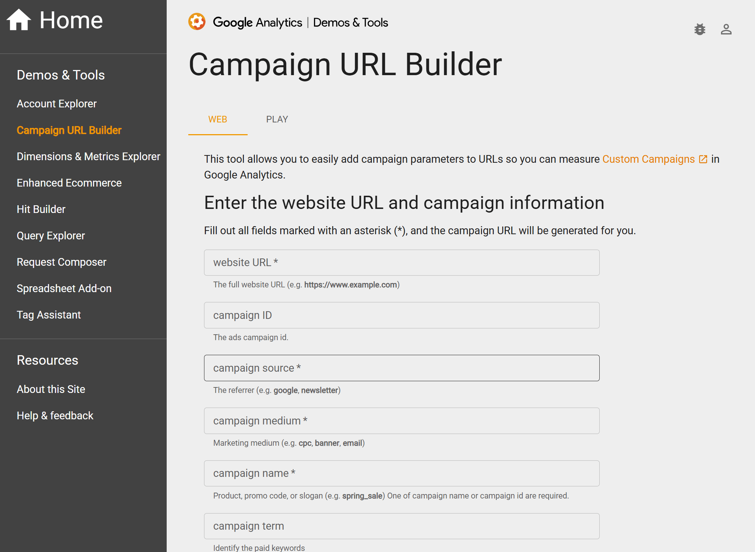The width and height of the screenshot is (755, 552).
Task: Switch to the PLAY tab
Action: point(277,119)
